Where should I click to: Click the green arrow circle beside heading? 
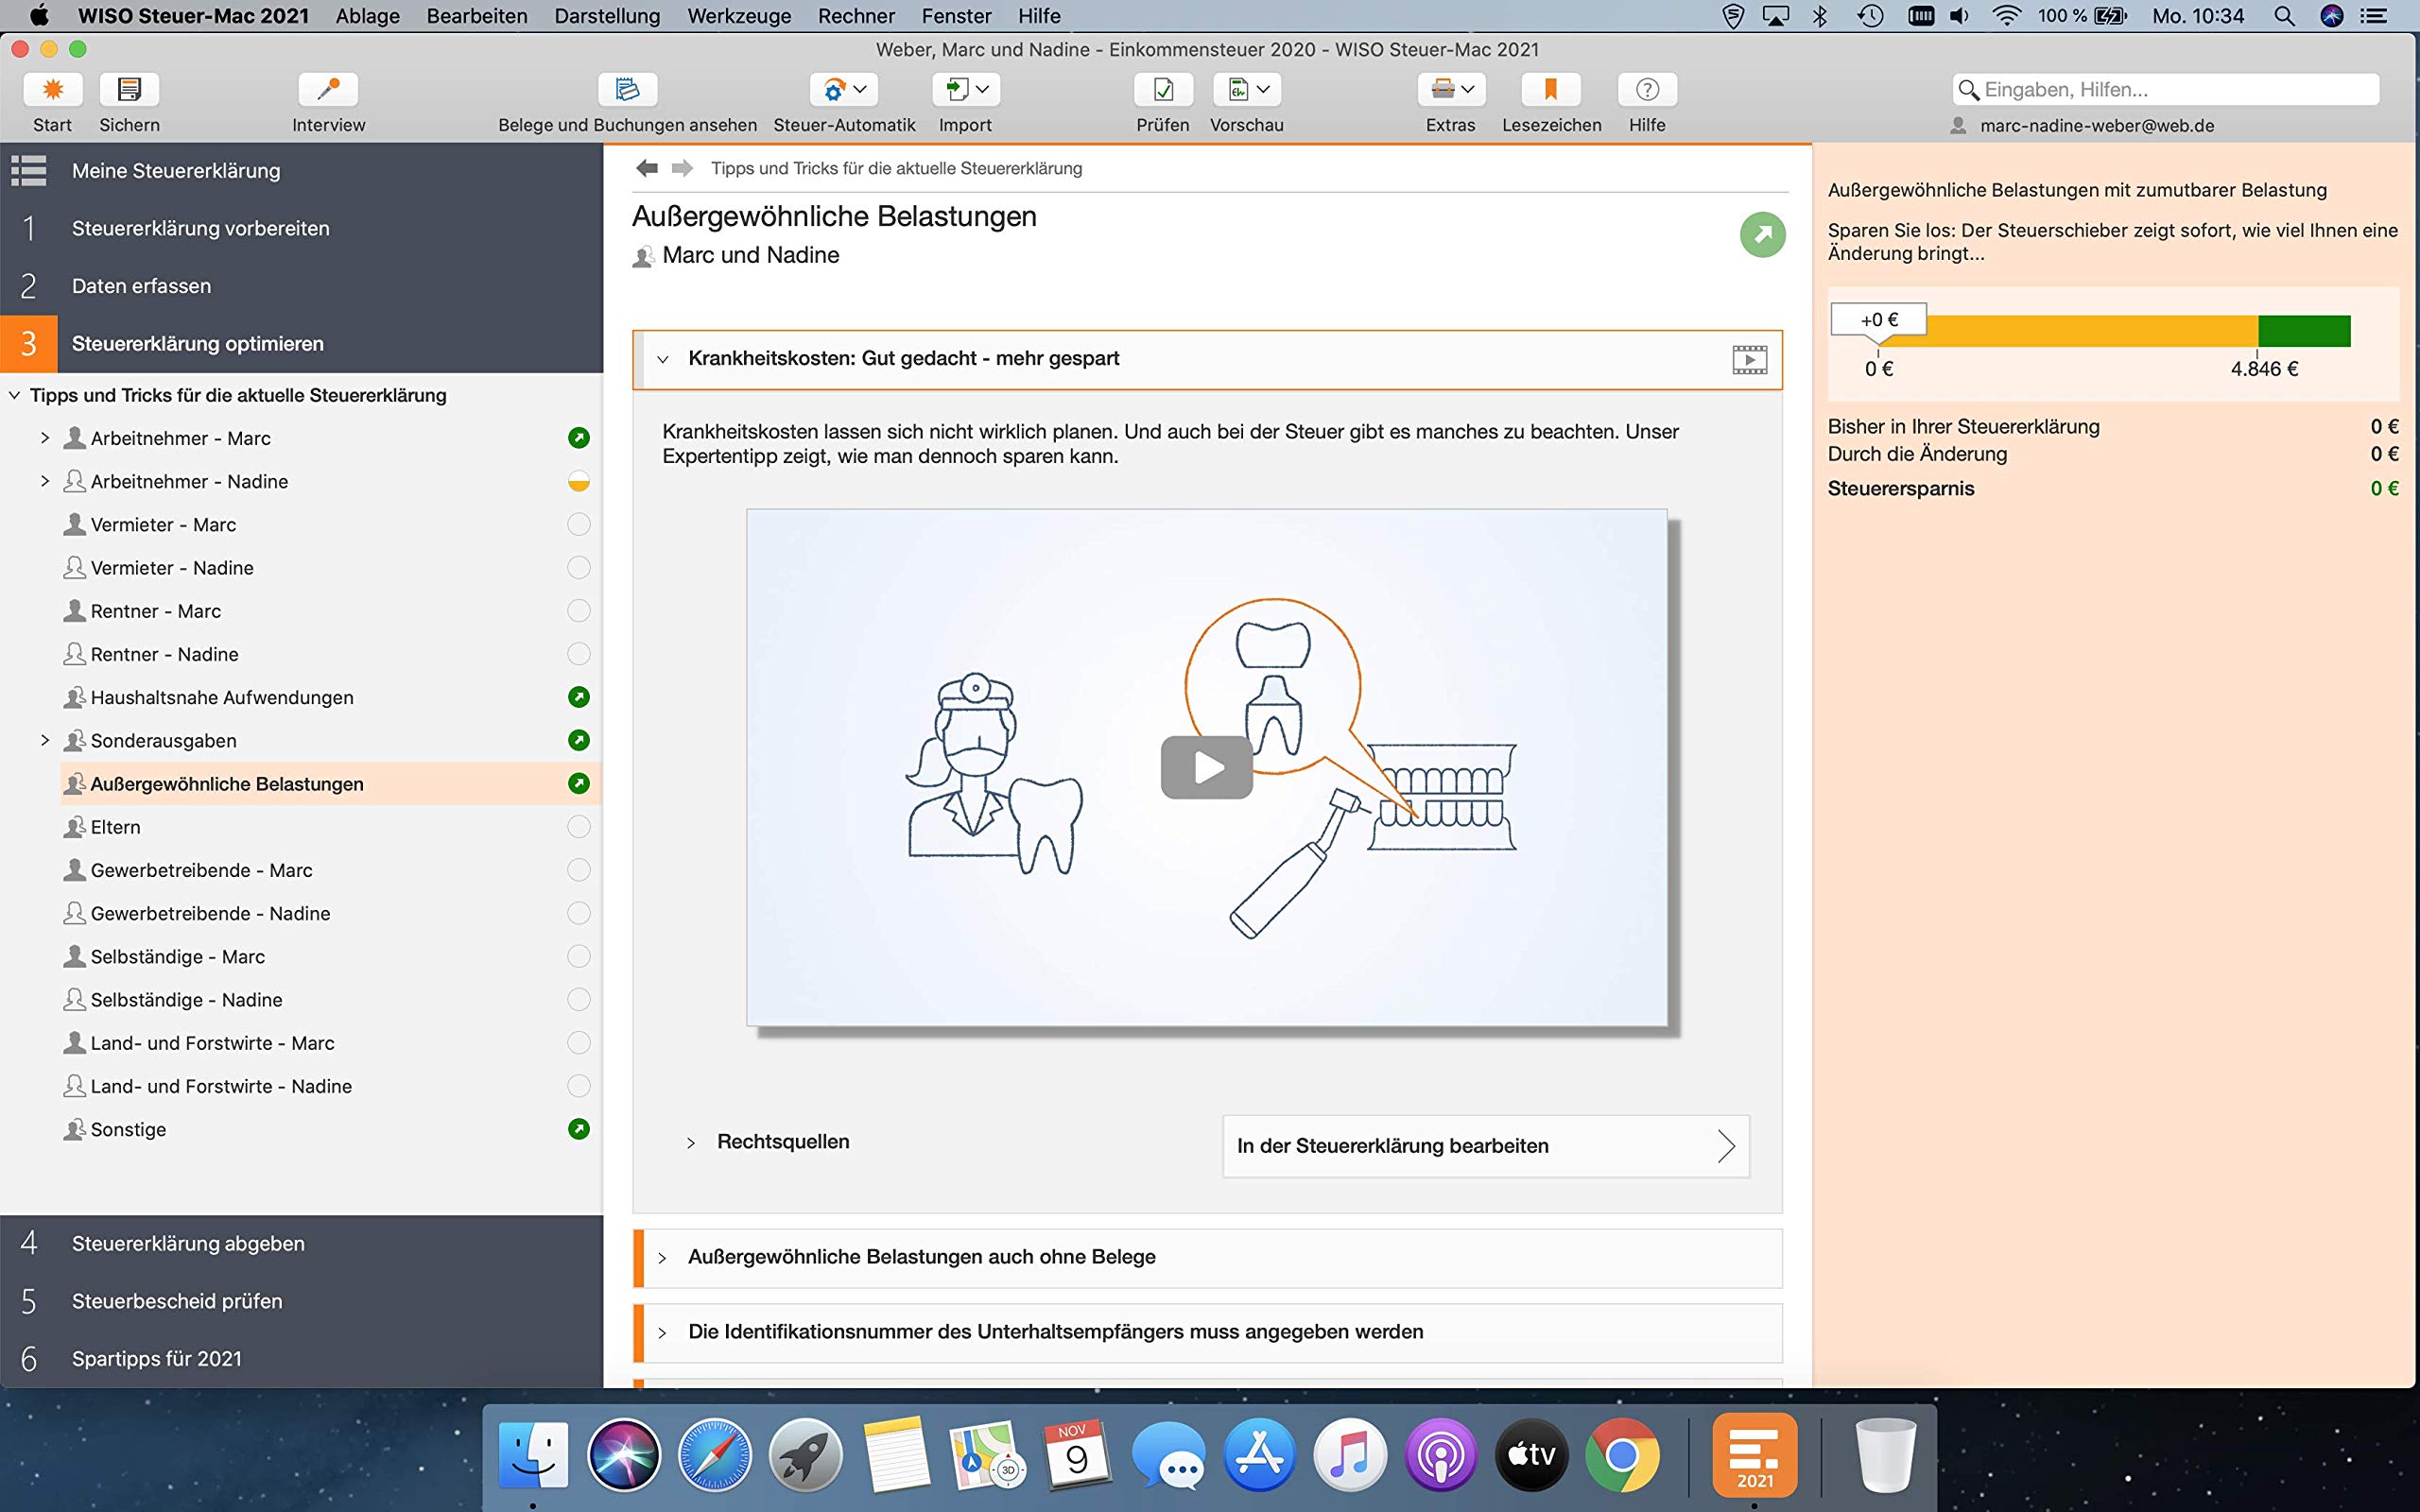click(x=1762, y=235)
